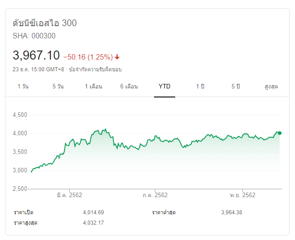Switch to the 1 ปี tab
295x240 pixels.
(x=200, y=86)
